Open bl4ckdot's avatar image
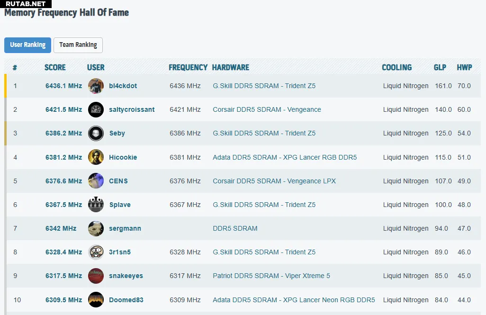This screenshot has width=486, height=315. click(x=96, y=86)
